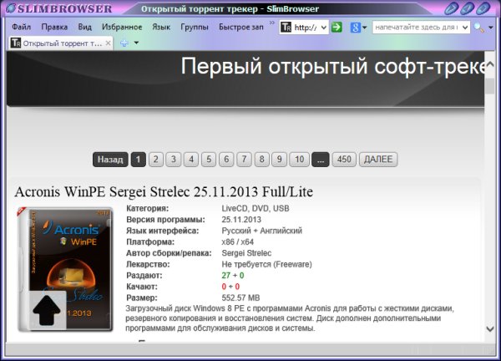Click the ellipsis pagination button
Screen dimensions: 501x361
321,160
